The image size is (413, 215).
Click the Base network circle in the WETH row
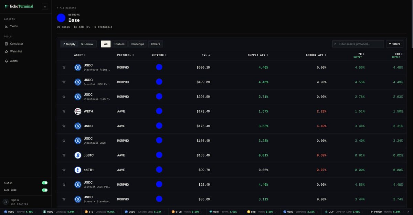click(x=159, y=111)
